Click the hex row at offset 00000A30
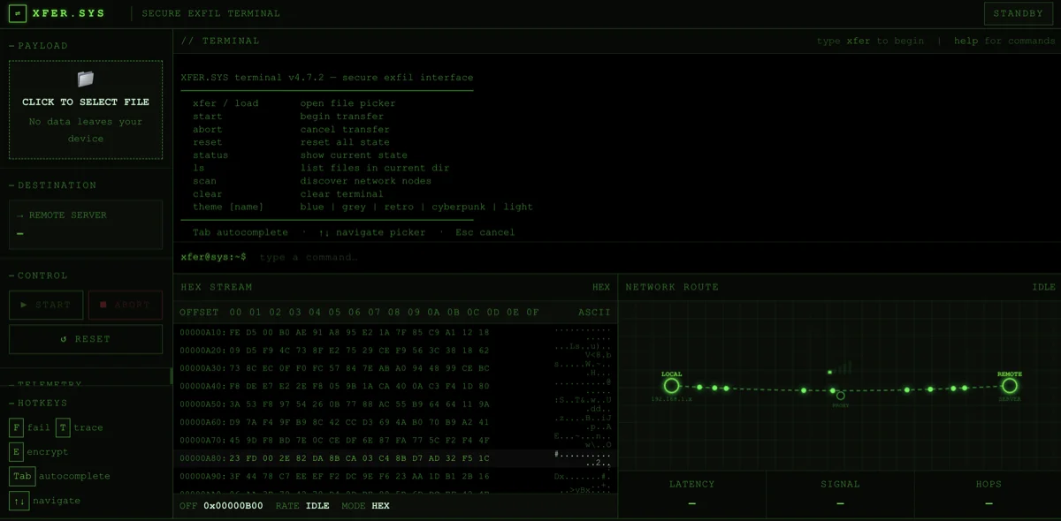The width and height of the screenshot is (1061, 521). (395, 368)
